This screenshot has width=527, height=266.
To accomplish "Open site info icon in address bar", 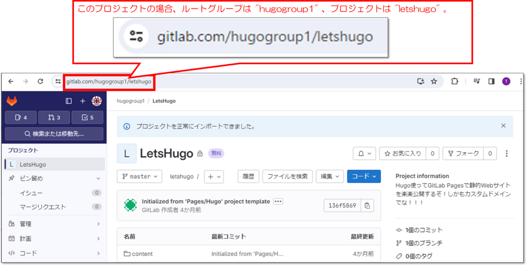I will (x=58, y=81).
